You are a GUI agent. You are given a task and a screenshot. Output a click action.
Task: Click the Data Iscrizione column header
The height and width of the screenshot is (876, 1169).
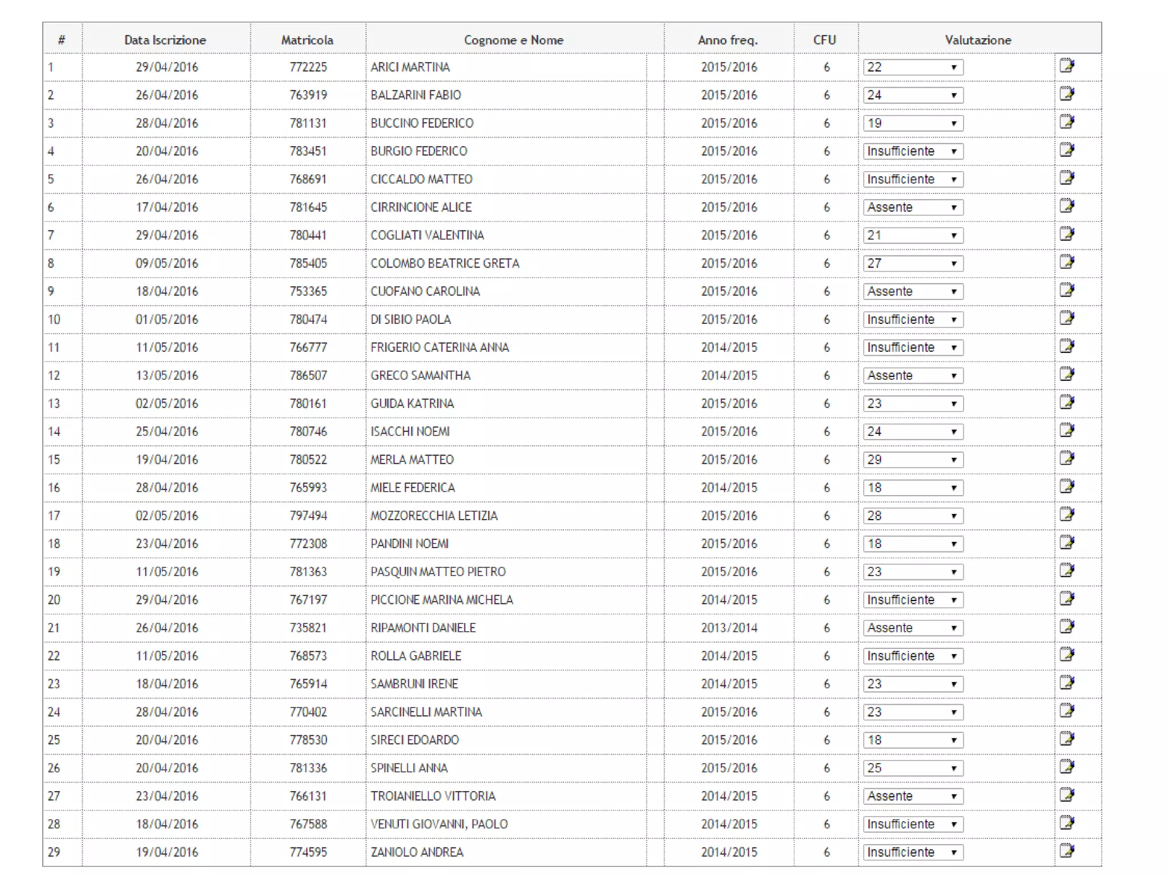pos(165,40)
